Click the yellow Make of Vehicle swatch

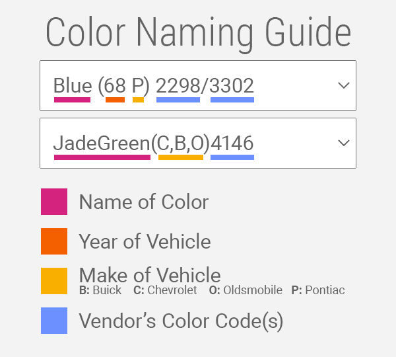[x=54, y=281]
